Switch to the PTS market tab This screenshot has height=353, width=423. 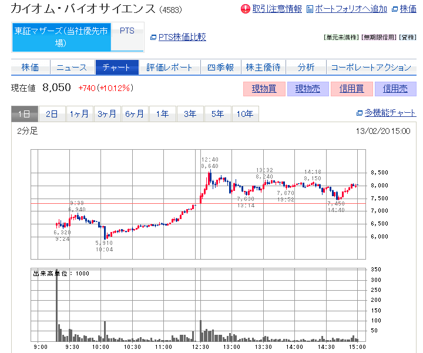(x=127, y=31)
